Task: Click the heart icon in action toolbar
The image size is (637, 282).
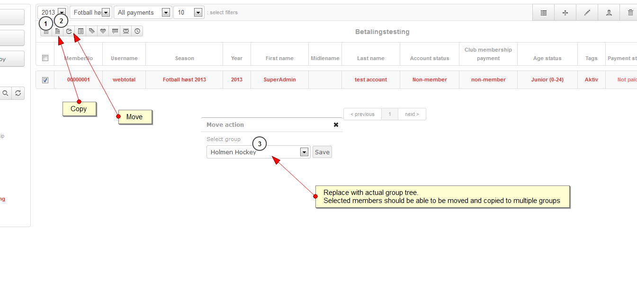Action: [103, 31]
